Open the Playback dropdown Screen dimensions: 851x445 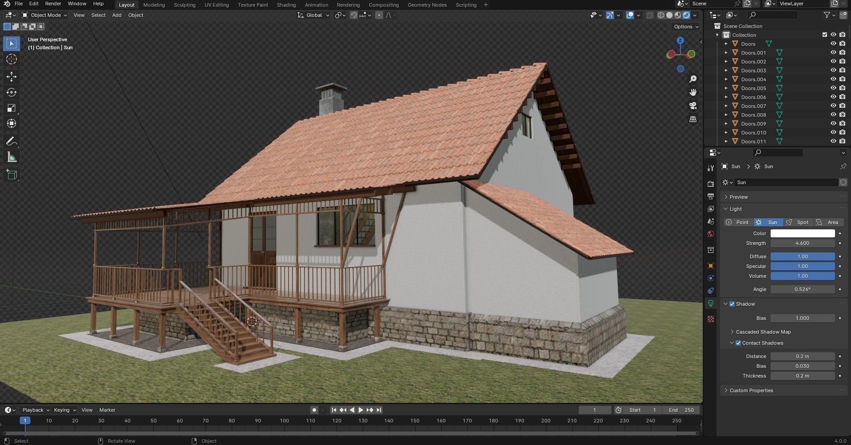coord(35,410)
